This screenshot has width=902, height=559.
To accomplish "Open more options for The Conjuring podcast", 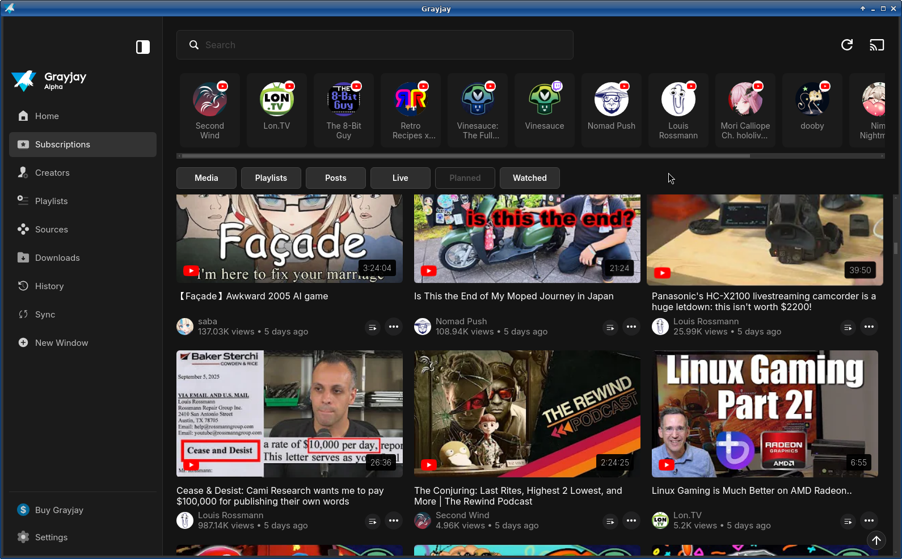I will tap(631, 521).
